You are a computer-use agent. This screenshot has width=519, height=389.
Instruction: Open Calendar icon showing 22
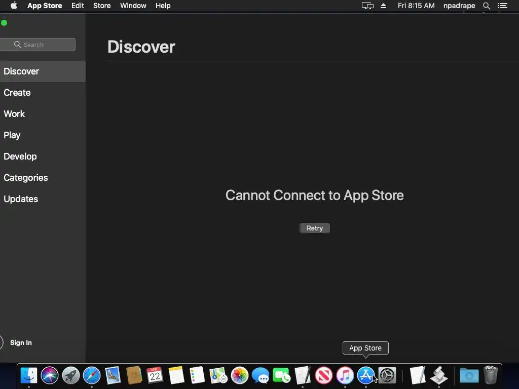(x=155, y=375)
